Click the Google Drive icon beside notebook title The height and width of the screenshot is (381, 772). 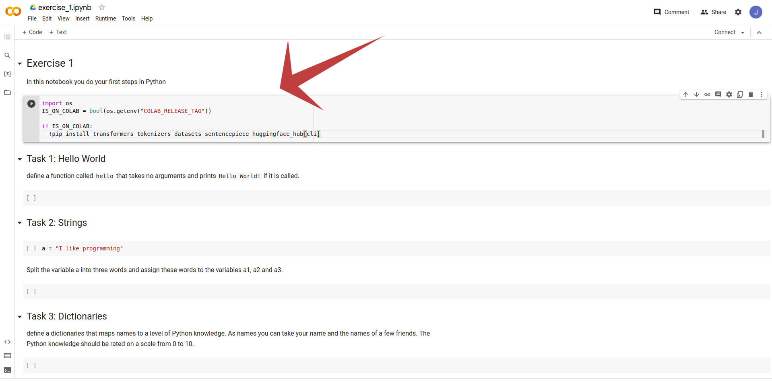(33, 7)
